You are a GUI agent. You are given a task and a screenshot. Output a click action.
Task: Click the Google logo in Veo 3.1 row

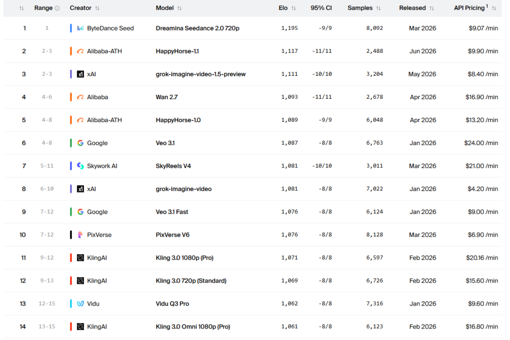[80, 143]
